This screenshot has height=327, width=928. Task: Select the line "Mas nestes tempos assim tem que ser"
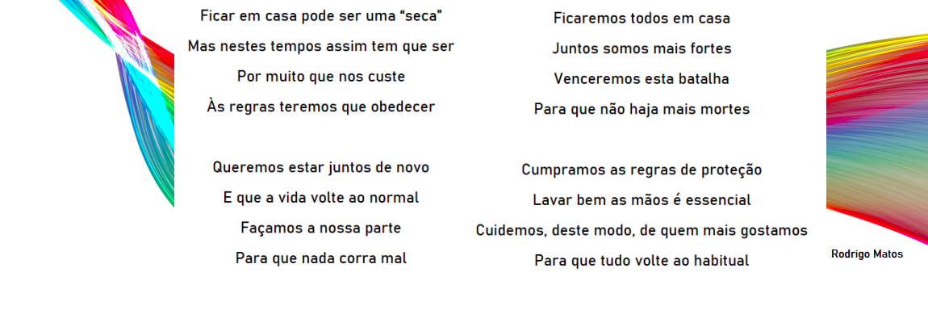point(321,47)
